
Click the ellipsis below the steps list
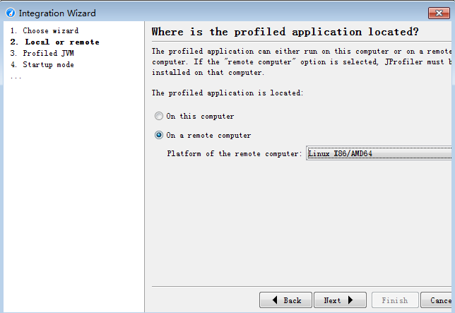click(16, 78)
